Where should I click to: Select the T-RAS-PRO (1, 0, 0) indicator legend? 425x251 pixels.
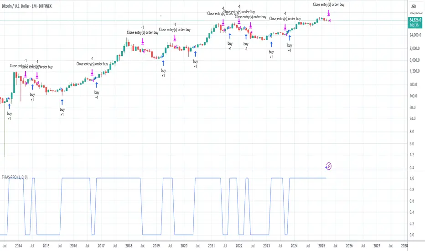pyautogui.click(x=15, y=177)
